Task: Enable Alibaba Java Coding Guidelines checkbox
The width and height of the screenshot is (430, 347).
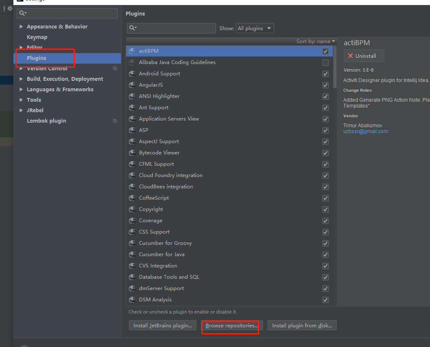Action: [x=325, y=63]
